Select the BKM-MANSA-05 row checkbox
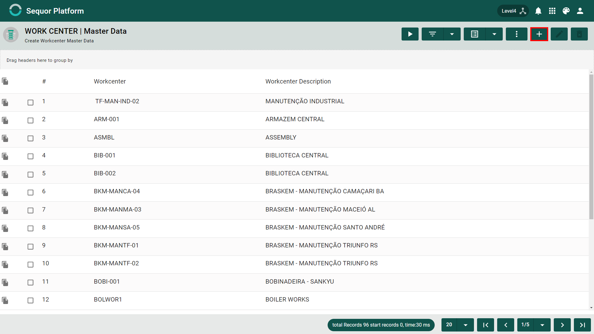Image resolution: width=594 pixels, height=334 pixels. [30, 228]
